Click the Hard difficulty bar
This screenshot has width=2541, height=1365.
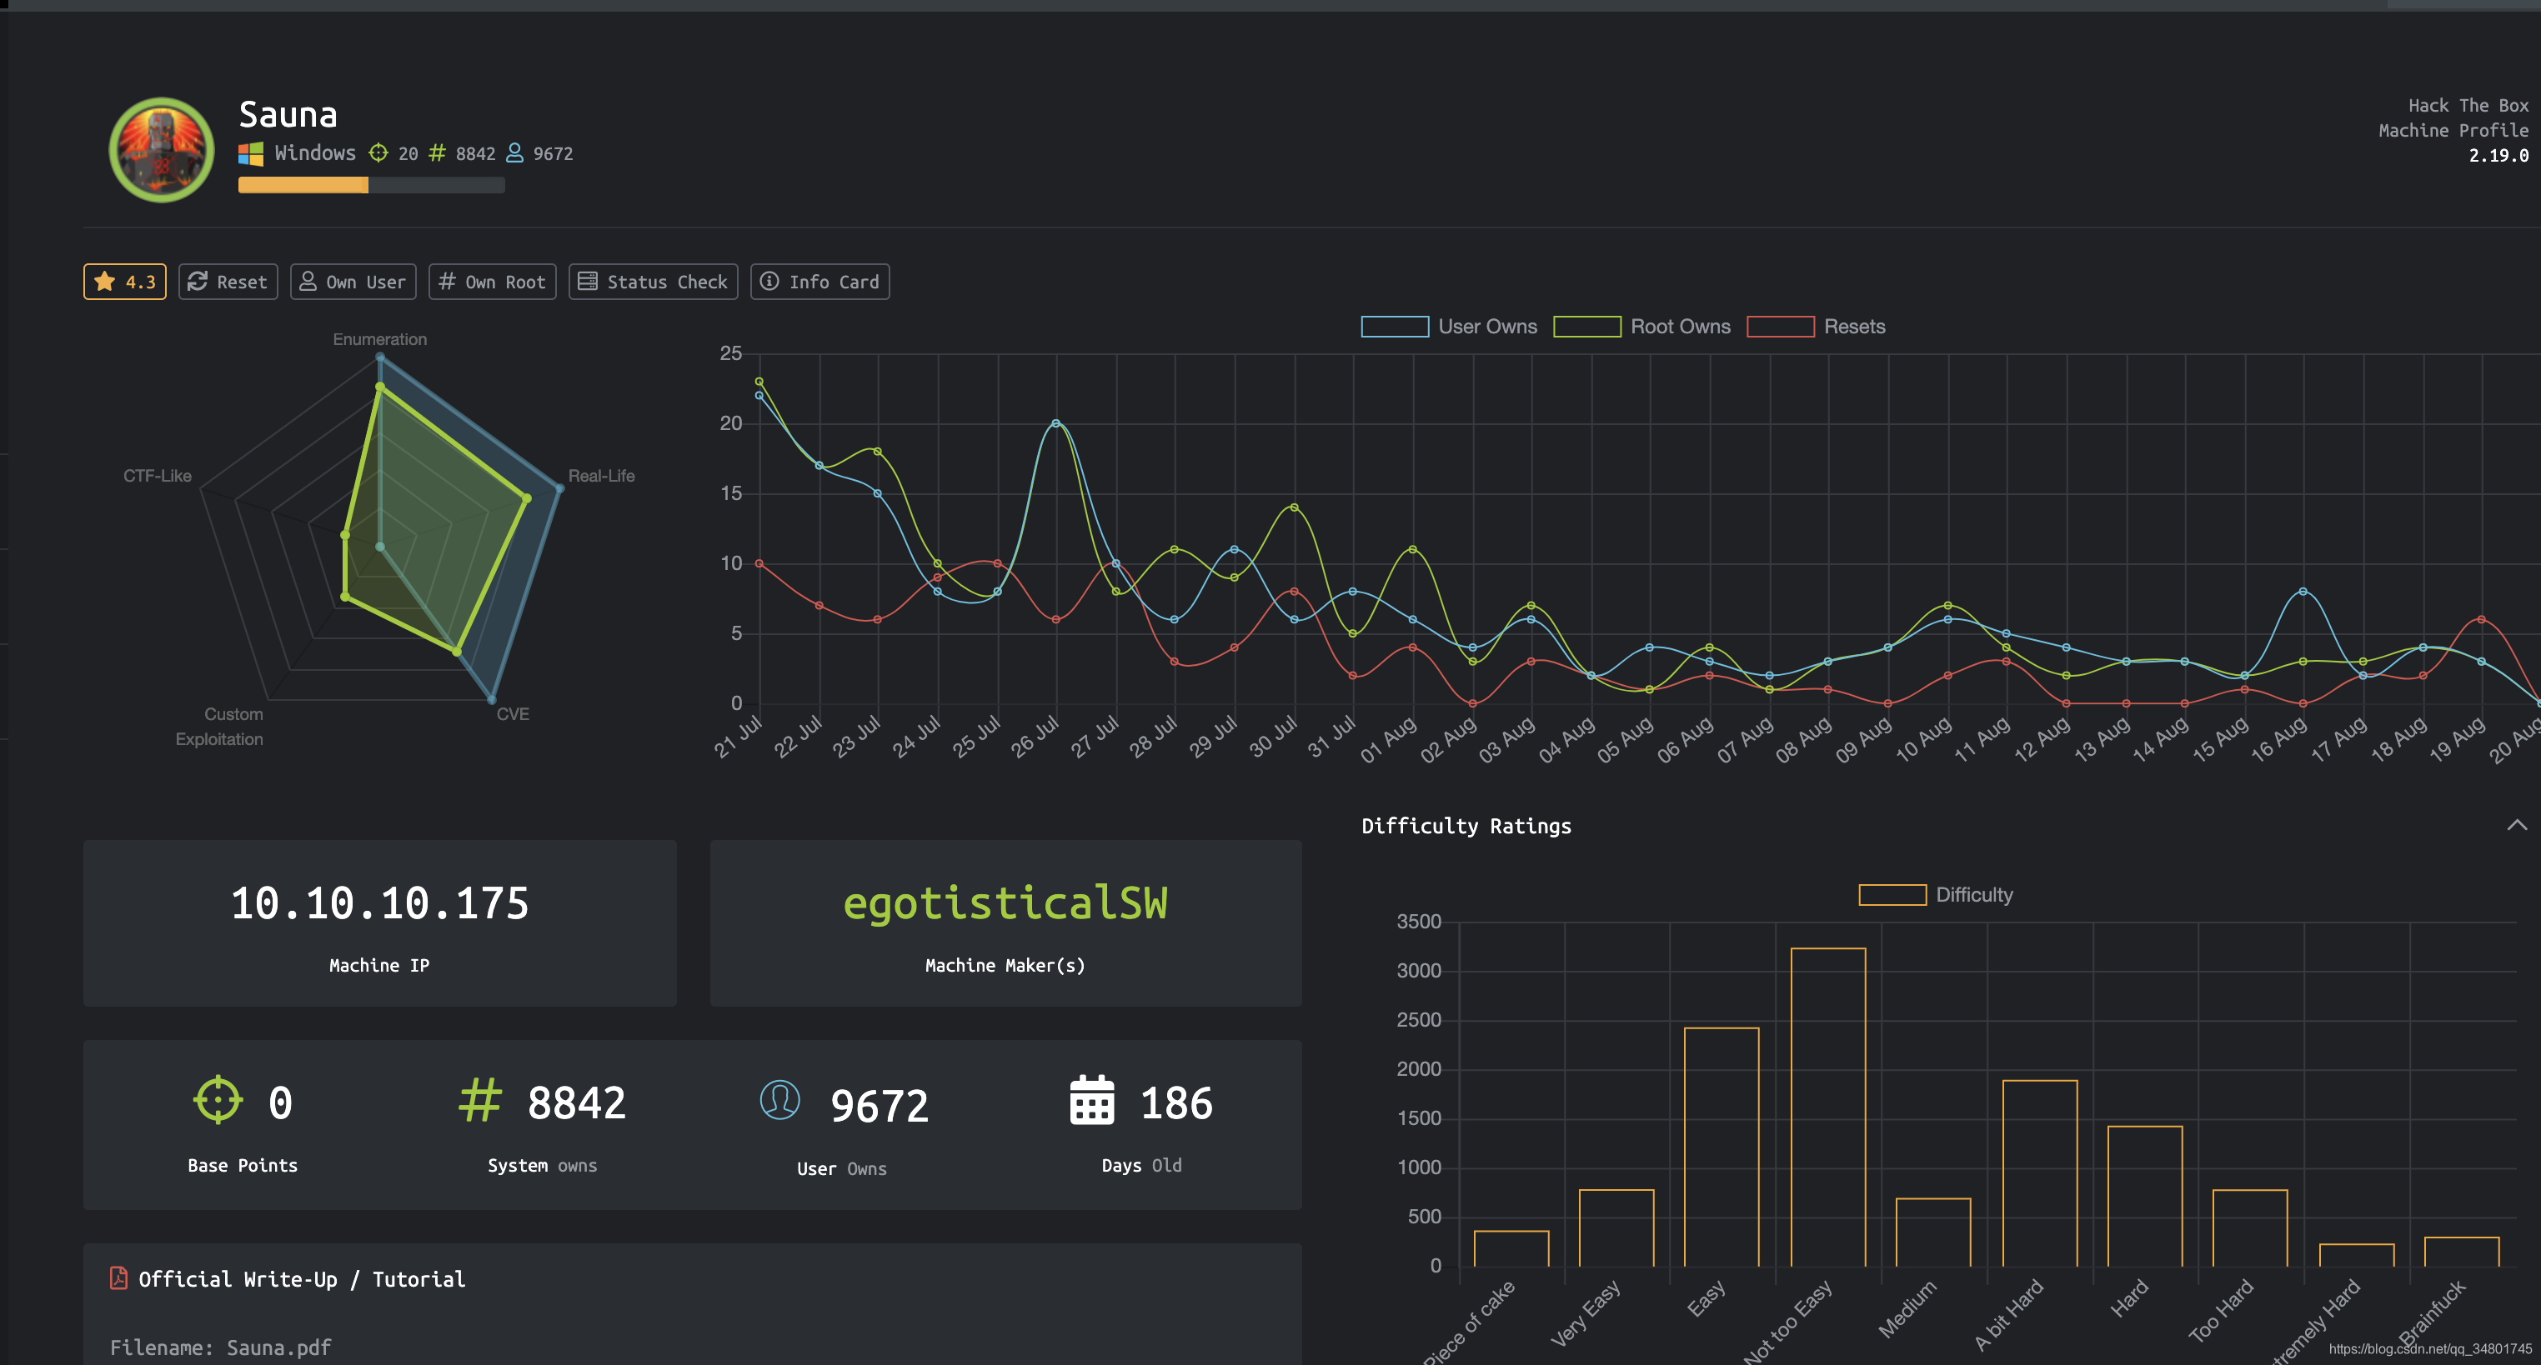(2146, 1197)
